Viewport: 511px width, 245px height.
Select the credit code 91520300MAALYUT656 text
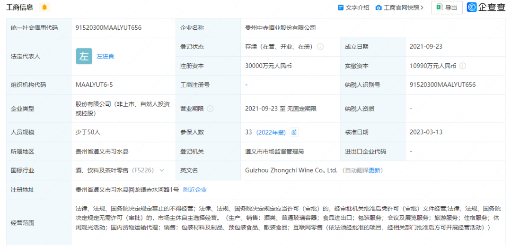coord(108,28)
